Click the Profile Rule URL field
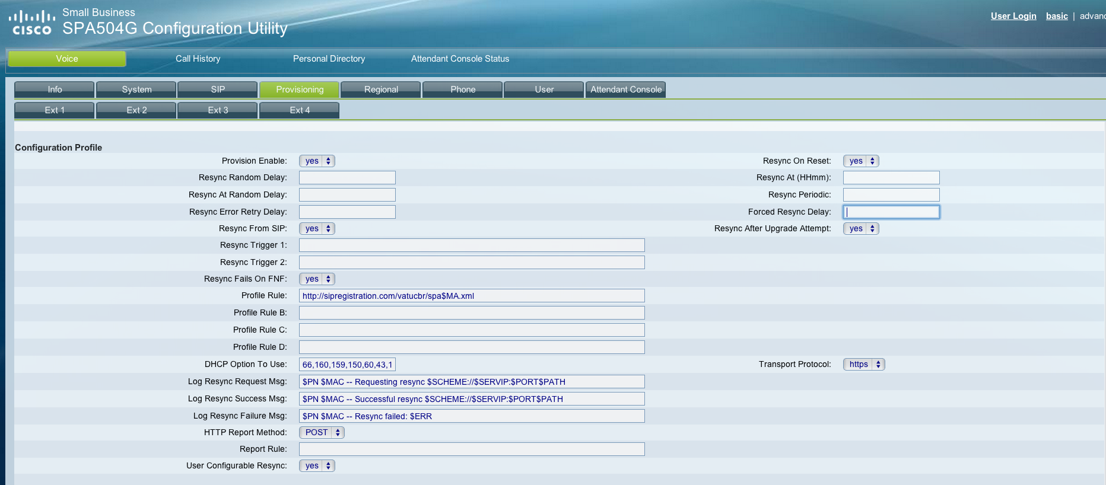 pyautogui.click(x=472, y=296)
